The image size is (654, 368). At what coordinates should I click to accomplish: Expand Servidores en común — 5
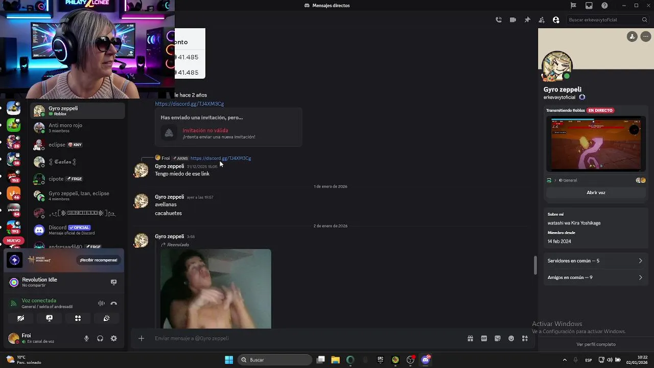pos(595,261)
